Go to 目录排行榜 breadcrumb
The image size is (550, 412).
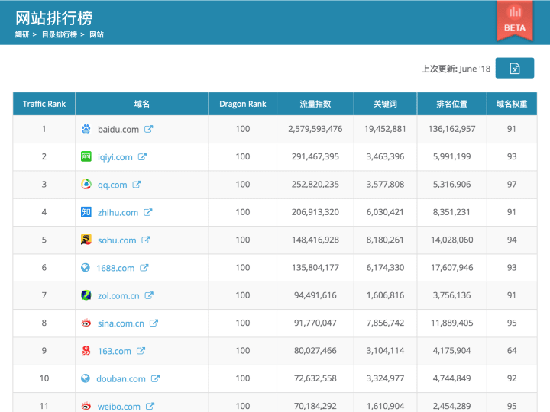click(60, 34)
